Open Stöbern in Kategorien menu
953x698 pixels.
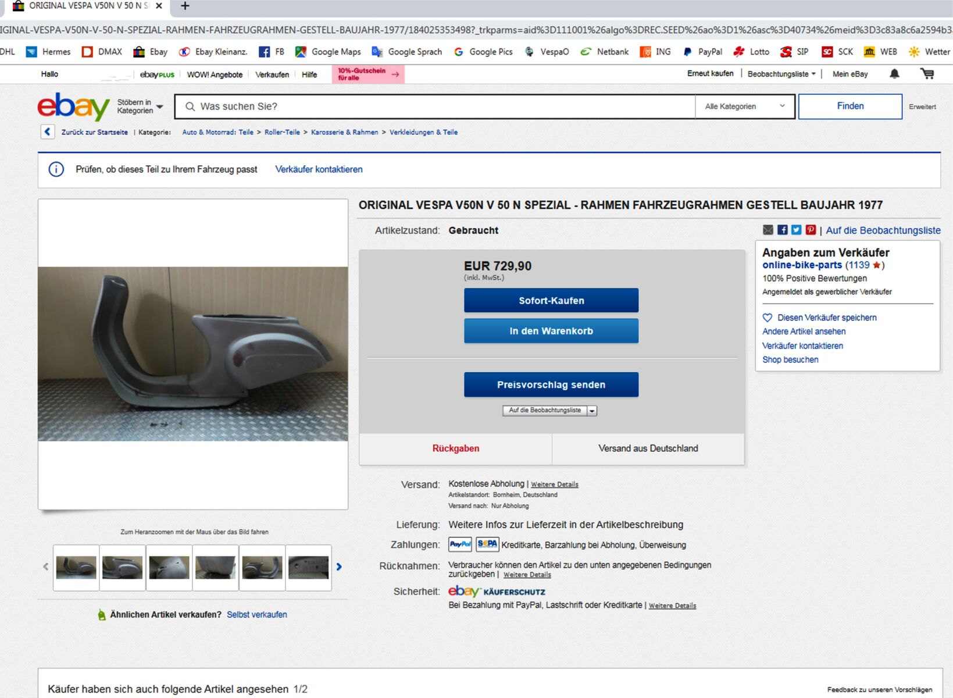tap(140, 106)
